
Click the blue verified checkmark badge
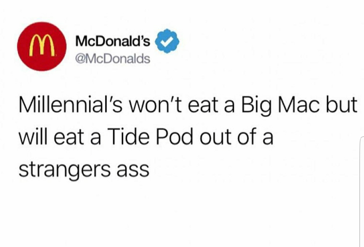point(167,41)
